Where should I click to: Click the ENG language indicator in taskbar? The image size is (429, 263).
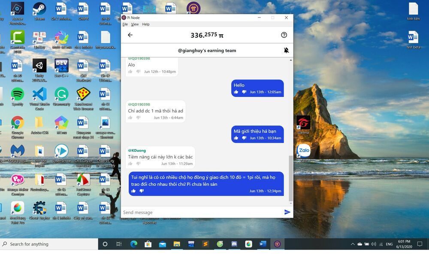pyautogui.click(x=389, y=244)
